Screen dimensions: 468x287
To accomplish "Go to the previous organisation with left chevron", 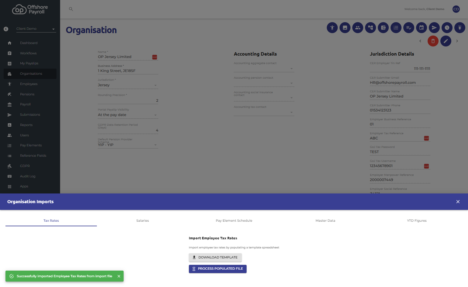I will (420, 41).
